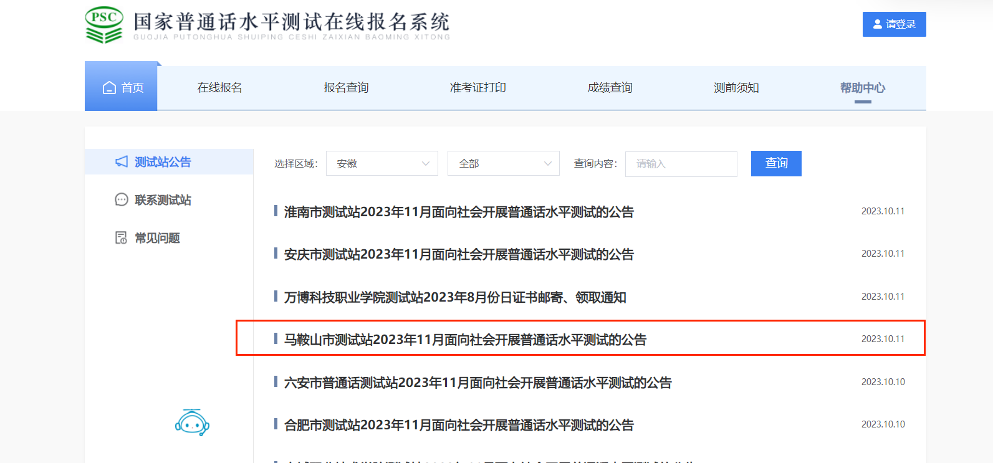
Task: Open the robot assistant chat icon
Action: pyautogui.click(x=192, y=422)
